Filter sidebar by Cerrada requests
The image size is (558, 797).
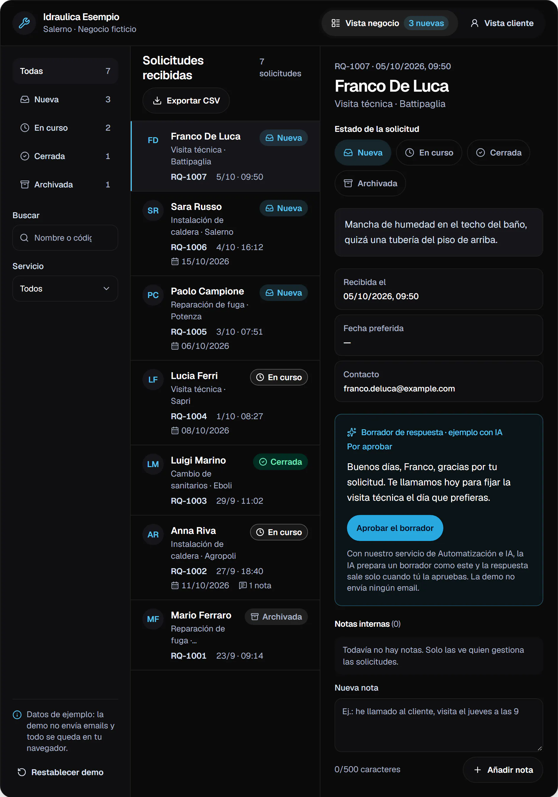[65, 156]
